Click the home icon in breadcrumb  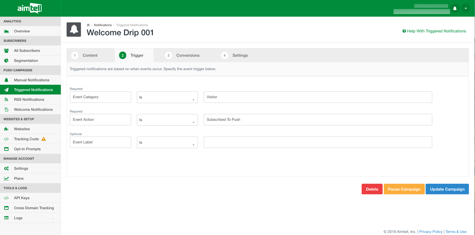coord(88,25)
